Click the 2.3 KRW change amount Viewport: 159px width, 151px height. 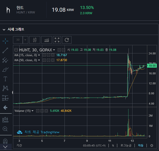click(x=86, y=13)
